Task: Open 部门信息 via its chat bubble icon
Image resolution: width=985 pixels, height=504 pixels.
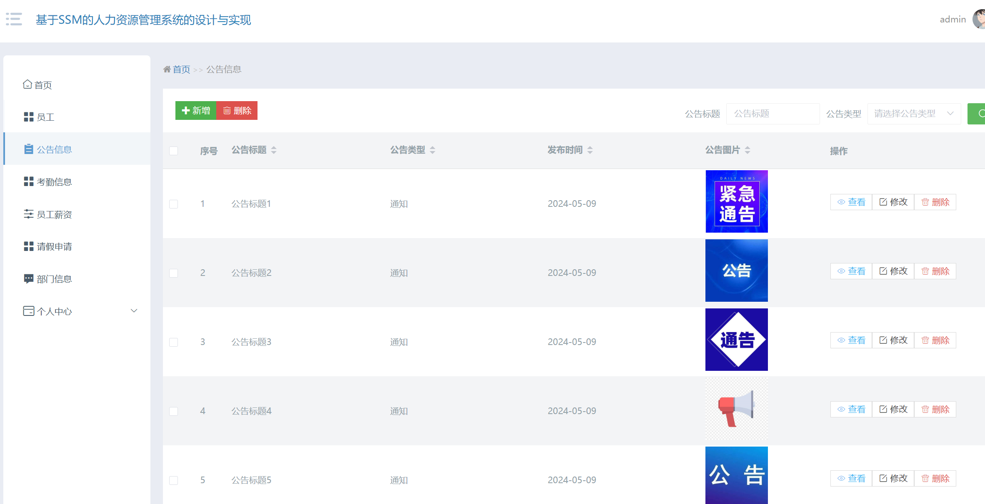Action: [28, 278]
